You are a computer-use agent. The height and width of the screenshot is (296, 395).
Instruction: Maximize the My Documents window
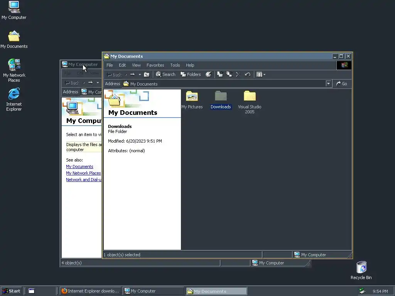341,56
